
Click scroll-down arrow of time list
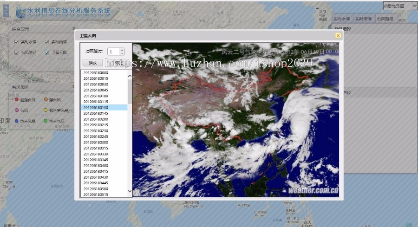(x=130, y=191)
